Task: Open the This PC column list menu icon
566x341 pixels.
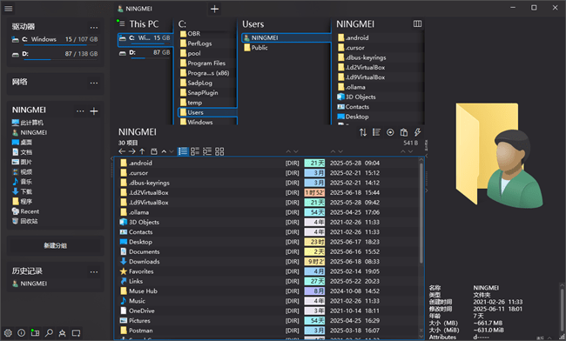Action: coord(121,23)
